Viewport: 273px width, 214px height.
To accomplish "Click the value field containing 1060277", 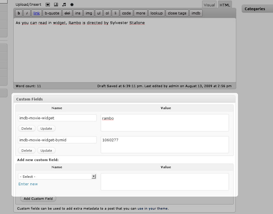I will 165,145.
